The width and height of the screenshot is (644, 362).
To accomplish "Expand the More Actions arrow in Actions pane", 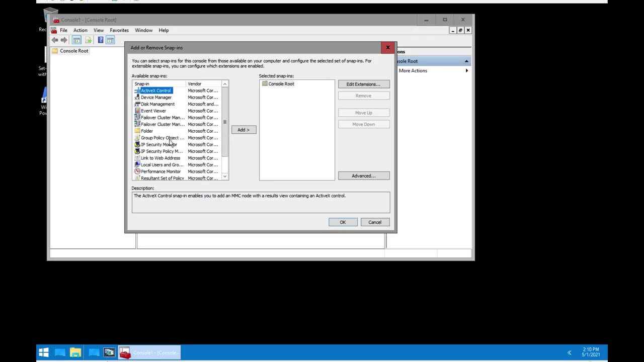I will (x=466, y=71).
